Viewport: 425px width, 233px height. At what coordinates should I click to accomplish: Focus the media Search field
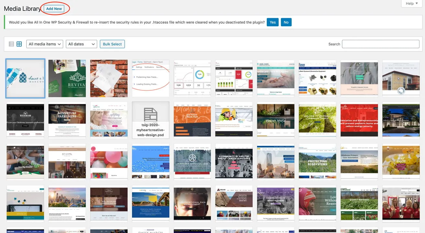381,44
